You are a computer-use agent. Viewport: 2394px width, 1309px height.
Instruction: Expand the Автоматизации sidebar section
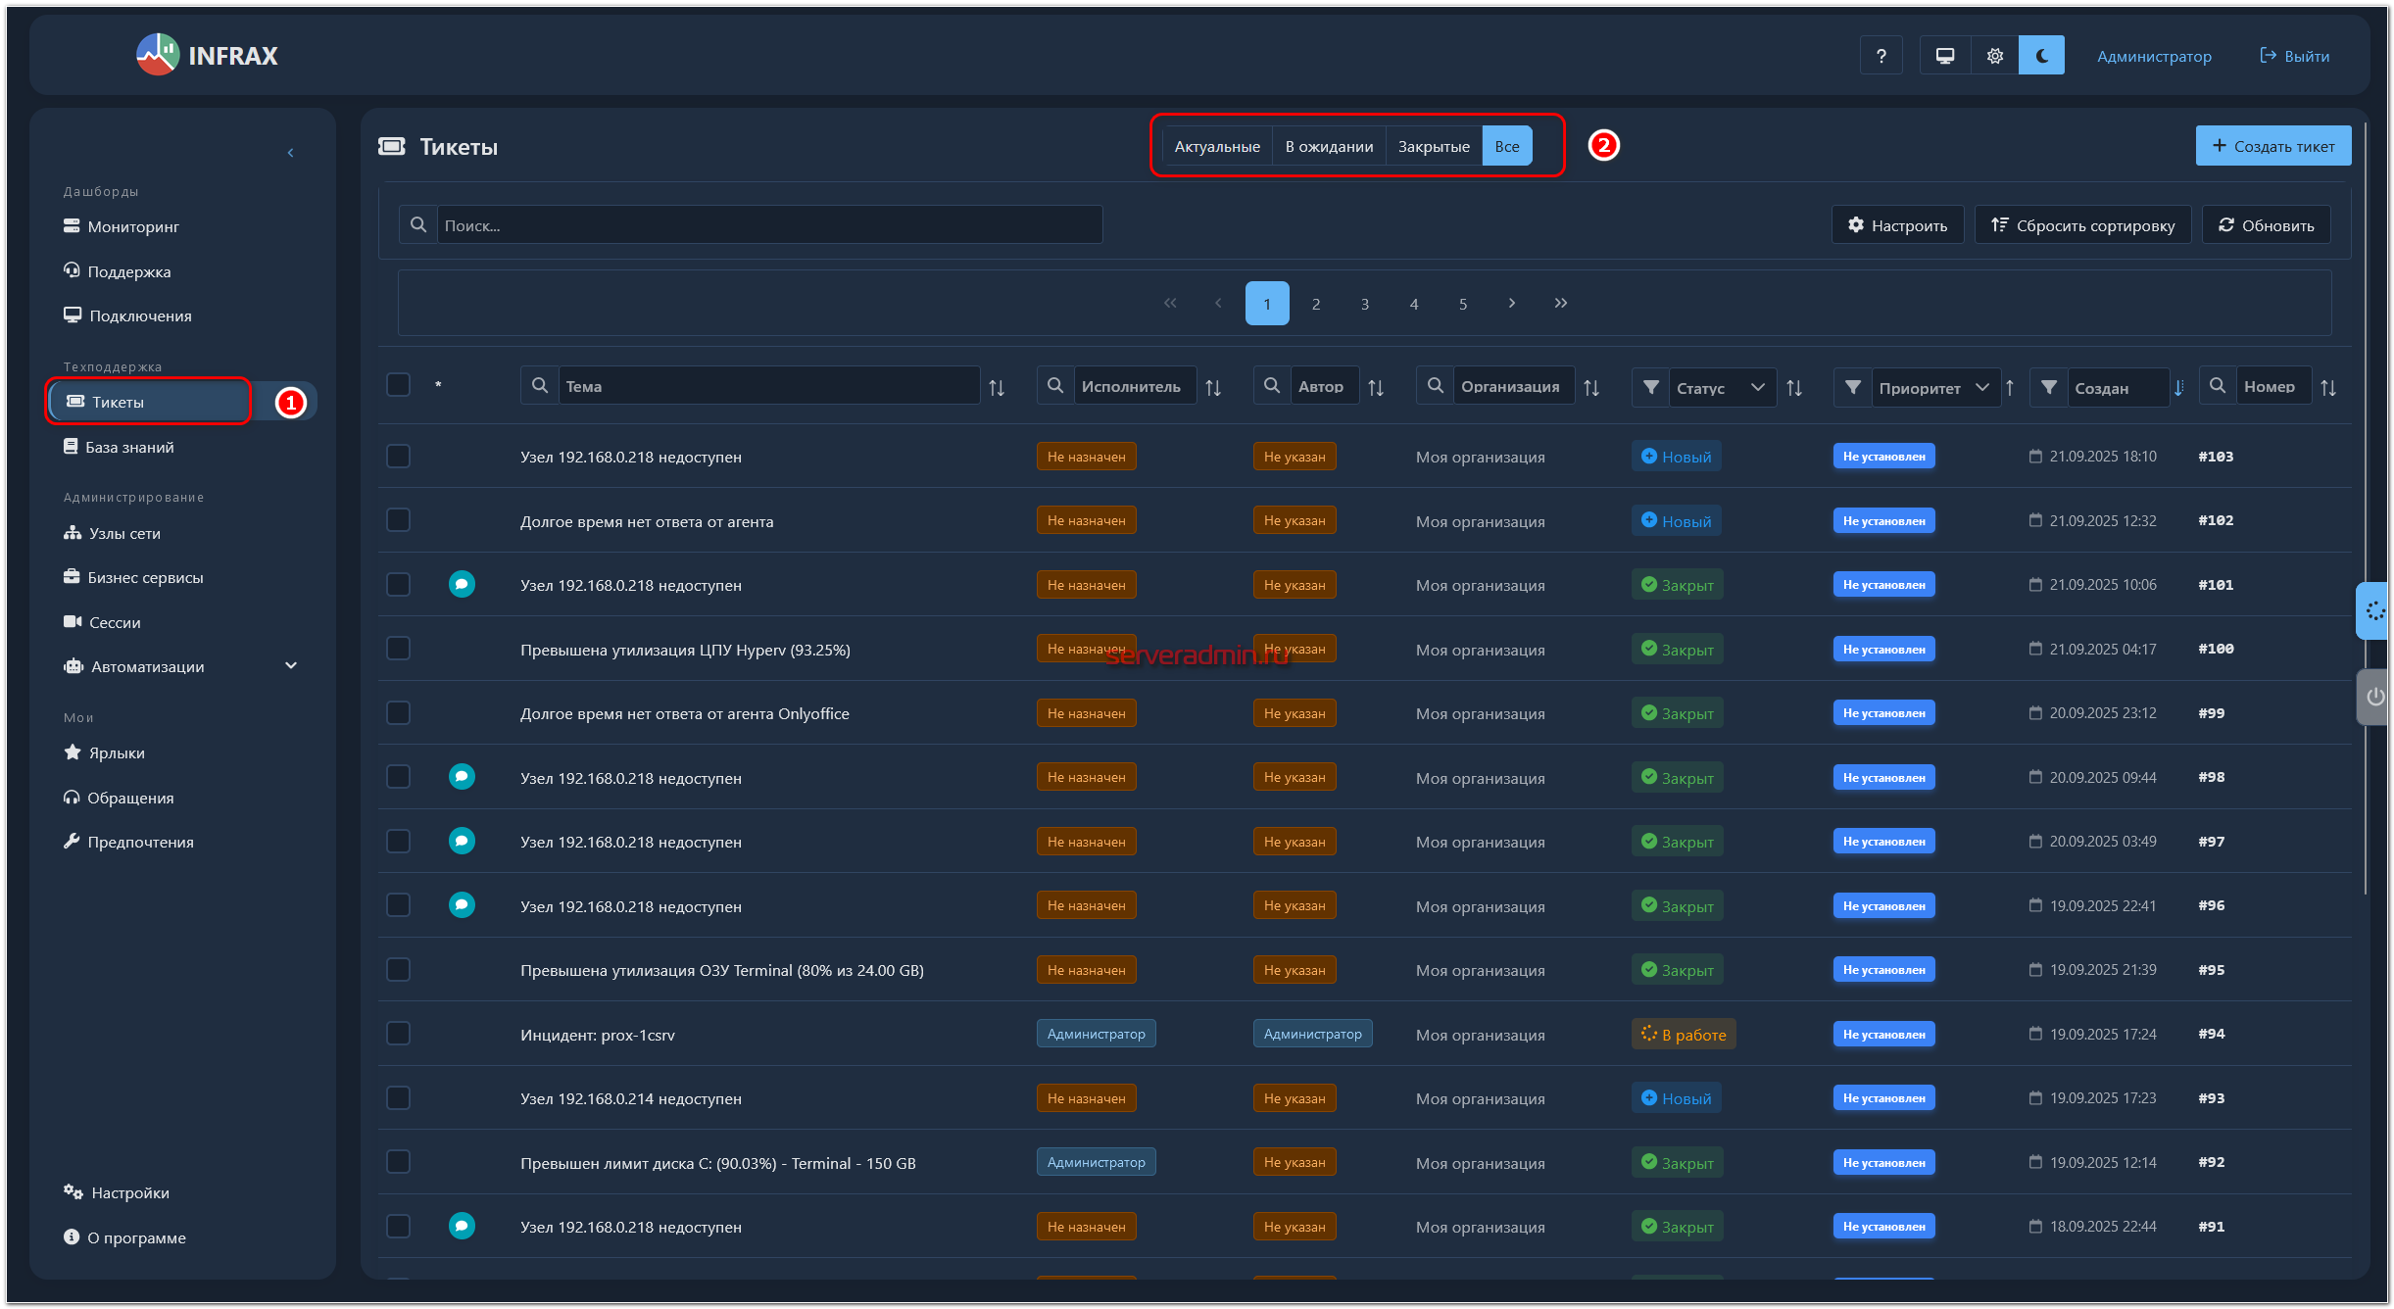point(180,666)
